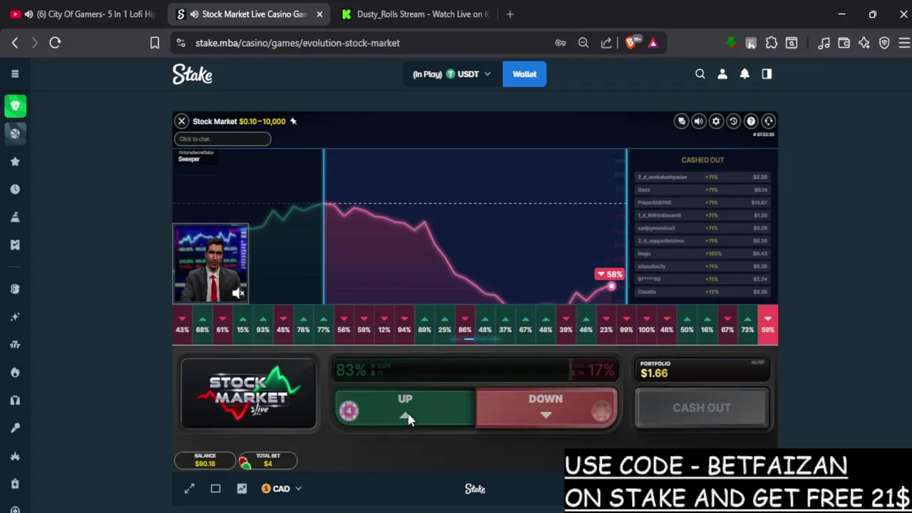
Task: Open a new browser tab
Action: [x=509, y=14]
